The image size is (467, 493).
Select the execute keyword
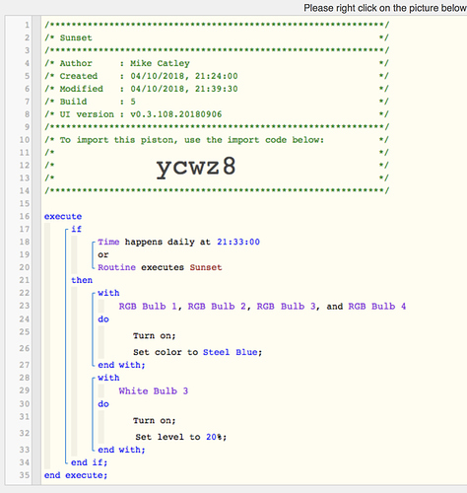point(63,216)
